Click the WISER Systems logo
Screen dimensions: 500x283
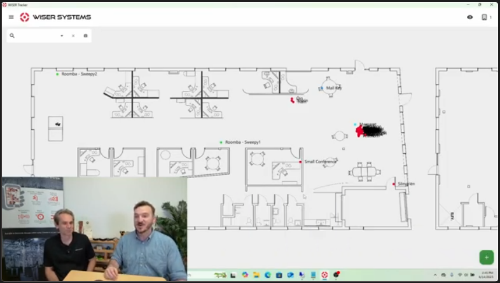click(55, 17)
